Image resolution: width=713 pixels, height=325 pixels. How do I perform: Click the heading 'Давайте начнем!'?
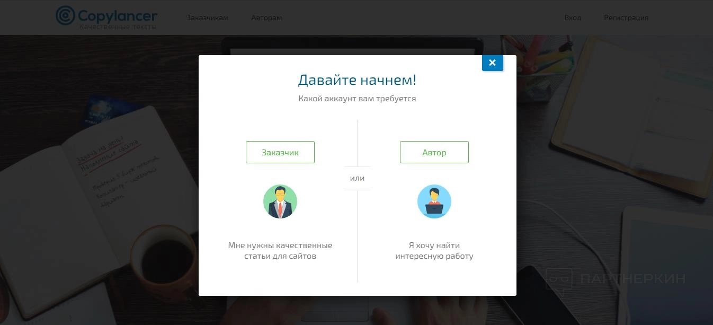(x=357, y=80)
